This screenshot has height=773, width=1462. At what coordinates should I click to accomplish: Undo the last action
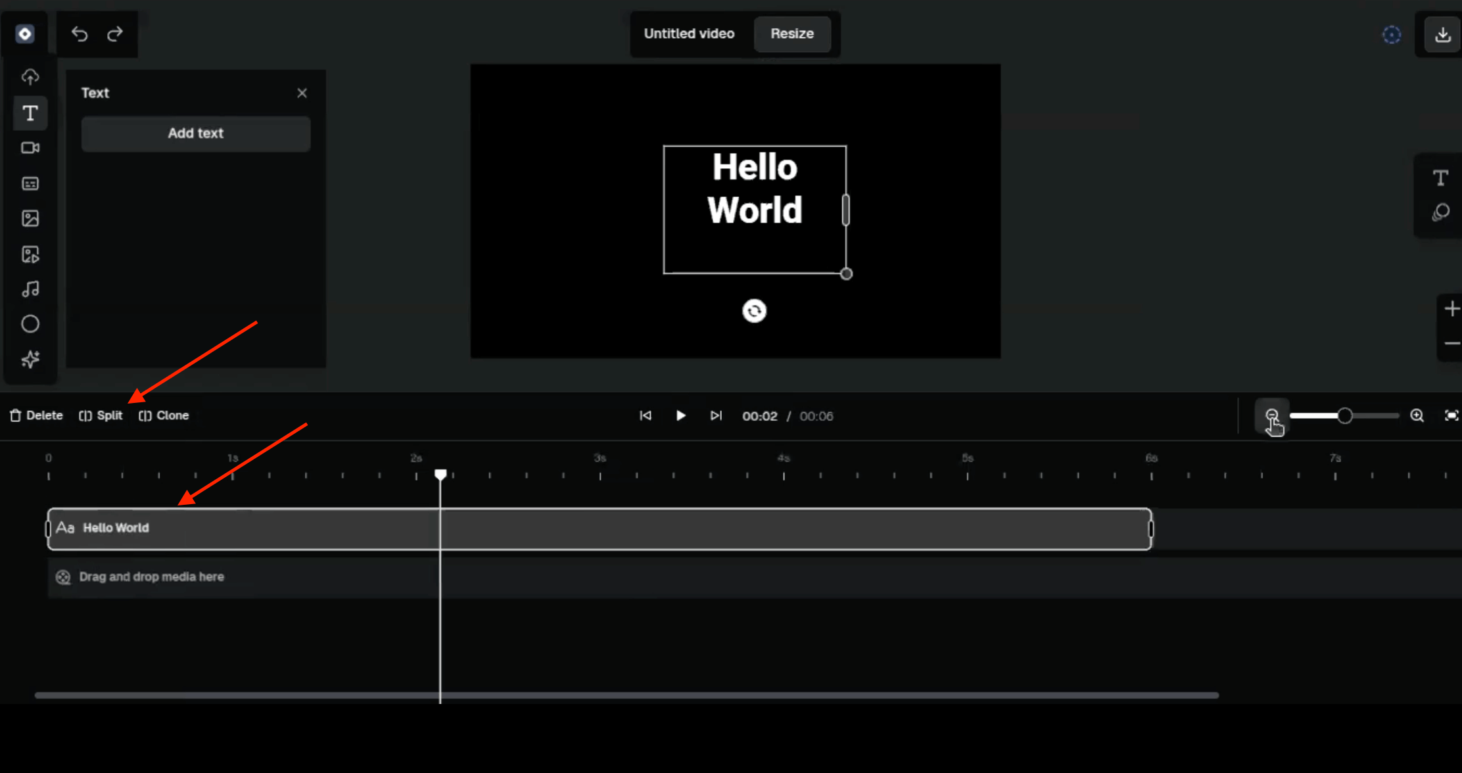point(80,34)
